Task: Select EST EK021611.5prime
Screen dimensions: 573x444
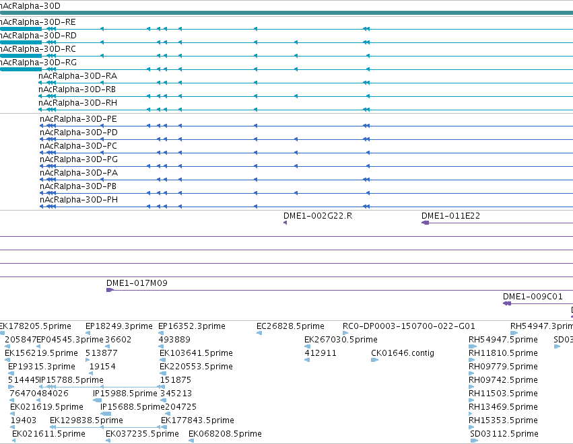Action: click(48, 434)
